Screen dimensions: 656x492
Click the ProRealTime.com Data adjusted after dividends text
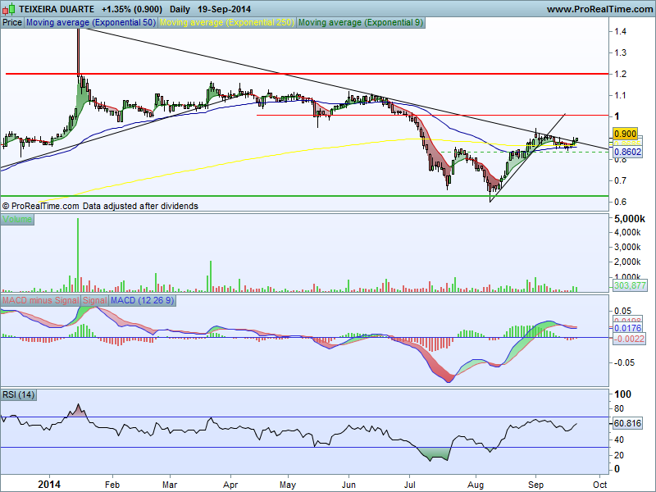pyautogui.click(x=100, y=206)
